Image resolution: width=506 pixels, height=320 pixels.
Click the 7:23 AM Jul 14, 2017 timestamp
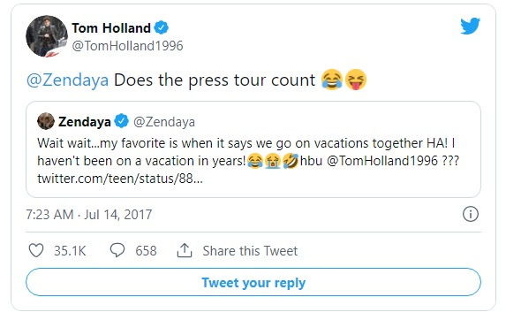(88, 215)
